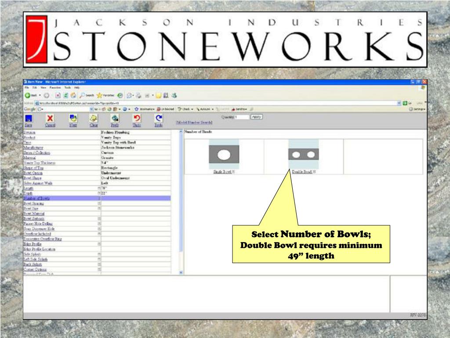Click the Save icon in the item toolbar
Image resolution: width=450 pixels, height=338 pixels.
coord(29,118)
